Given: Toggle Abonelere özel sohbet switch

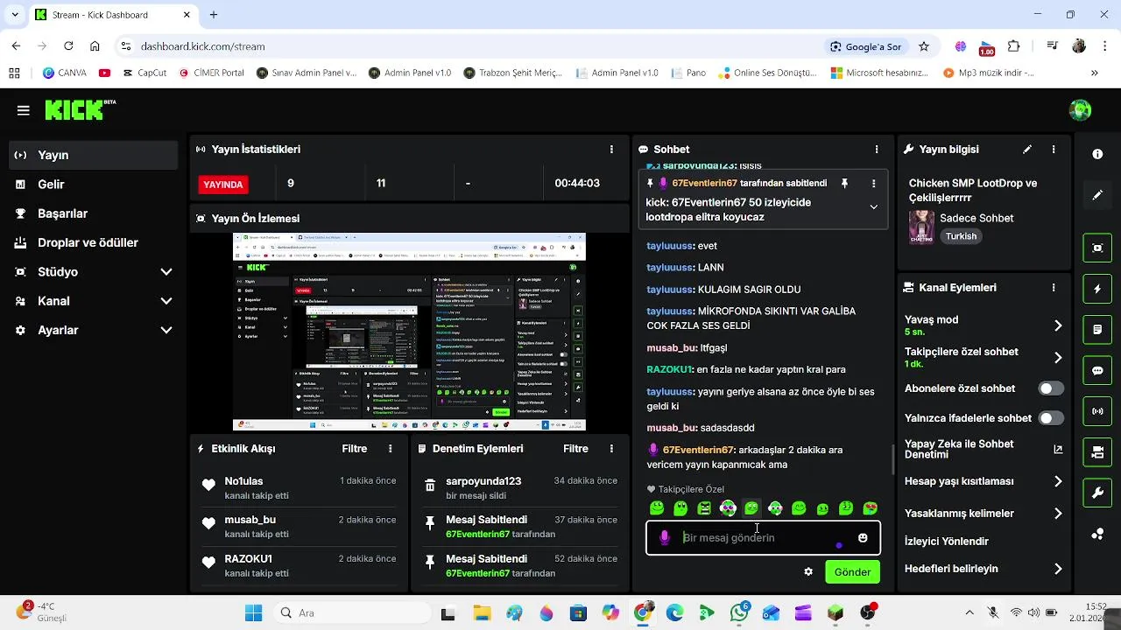Looking at the screenshot, I should click(1051, 388).
